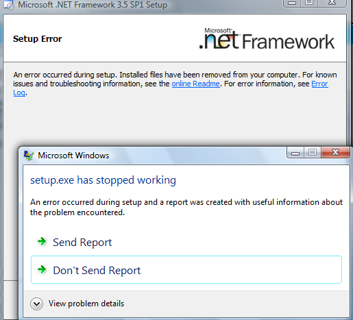Screen dimensions: 353x320
Task: Click the Microsoft .NET Framework logo
Action: pos(267,38)
